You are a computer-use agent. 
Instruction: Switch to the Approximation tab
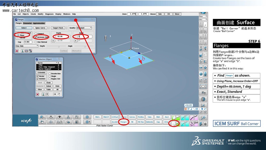39,23
